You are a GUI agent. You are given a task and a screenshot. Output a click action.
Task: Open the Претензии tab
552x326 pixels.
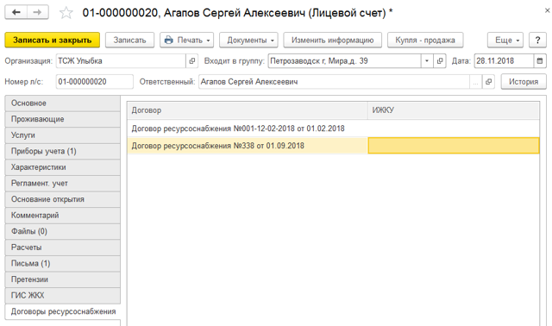pos(62,279)
